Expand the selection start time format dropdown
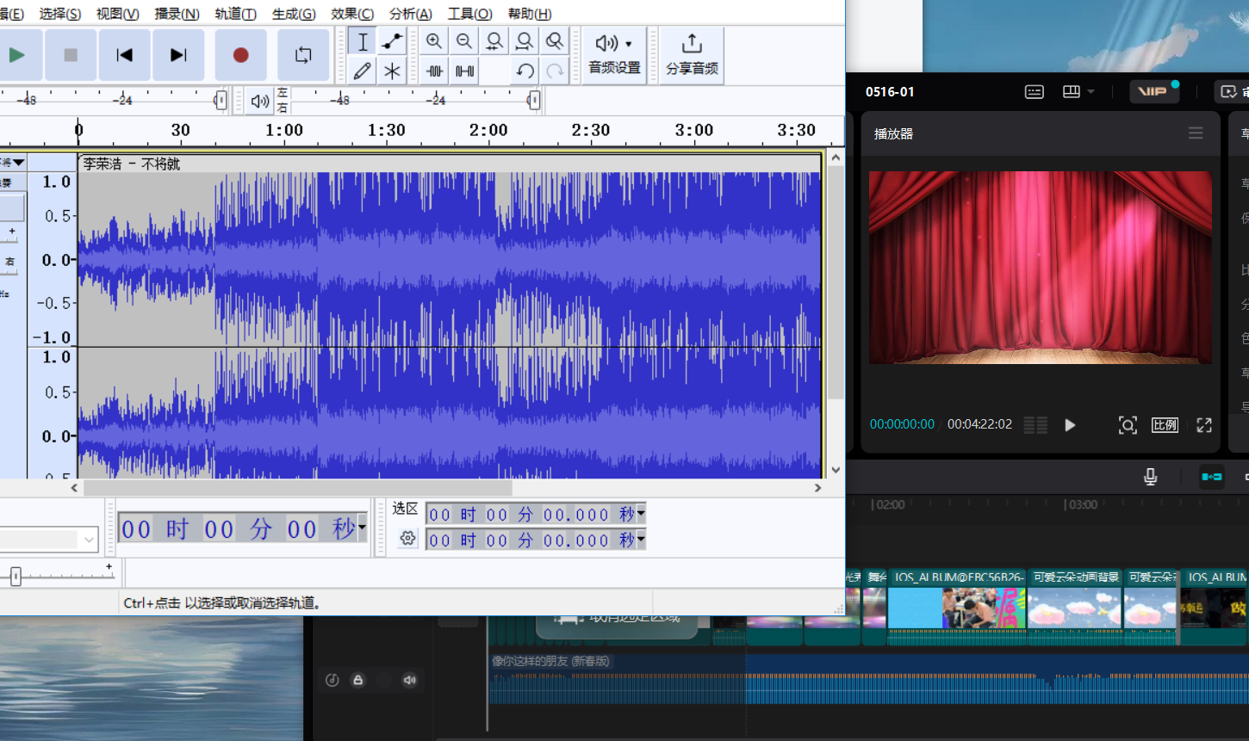The width and height of the screenshot is (1249, 741). (641, 515)
